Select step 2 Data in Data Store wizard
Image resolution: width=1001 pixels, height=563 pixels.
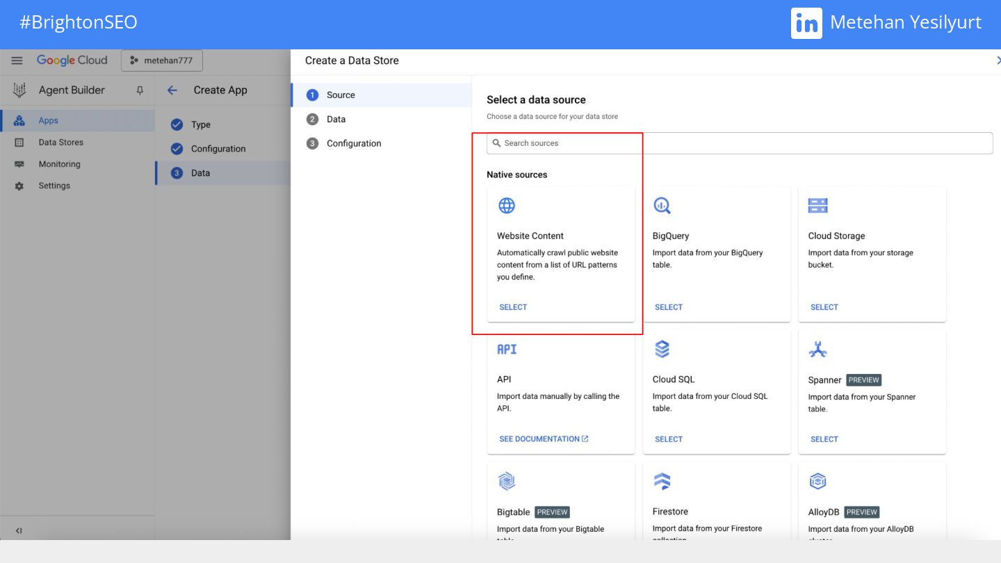[381, 120]
